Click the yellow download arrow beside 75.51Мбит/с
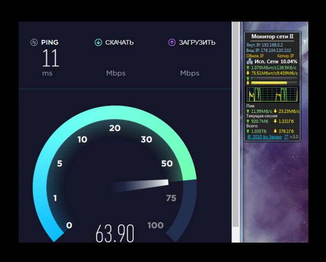Screen dimensions: 326x262 248,72
